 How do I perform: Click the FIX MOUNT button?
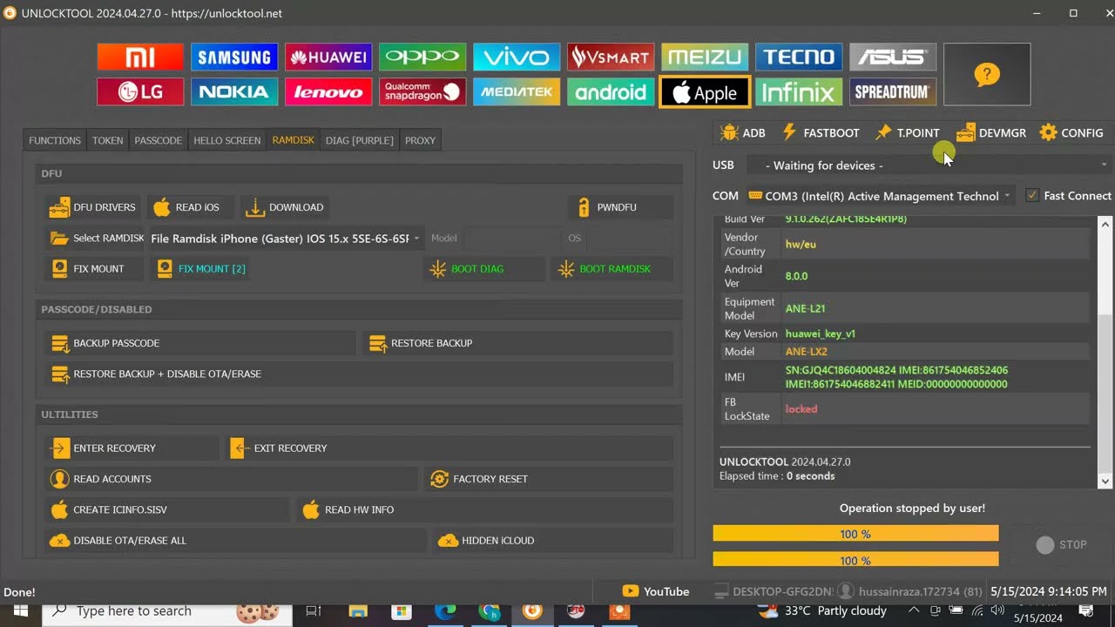(x=94, y=269)
